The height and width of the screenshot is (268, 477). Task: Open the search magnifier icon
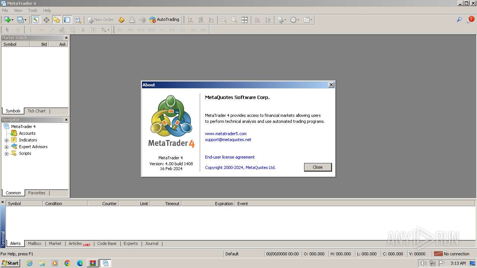[x=459, y=20]
